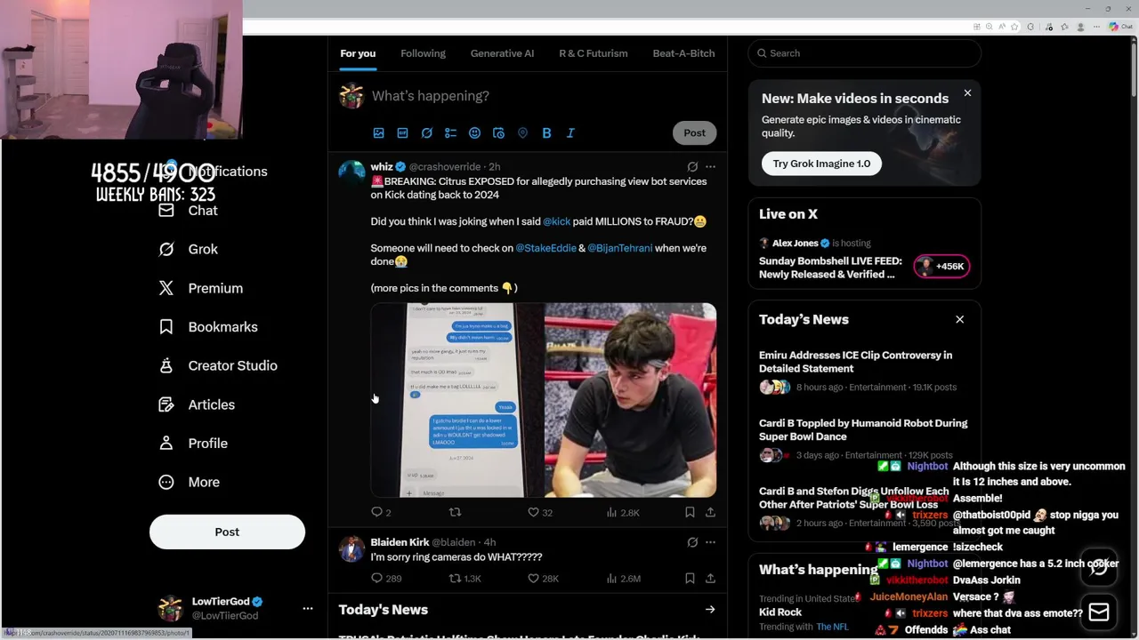Viewport: 1139px width, 640px height.
Task: Go to Premium in the sidebar
Action: pos(200,288)
